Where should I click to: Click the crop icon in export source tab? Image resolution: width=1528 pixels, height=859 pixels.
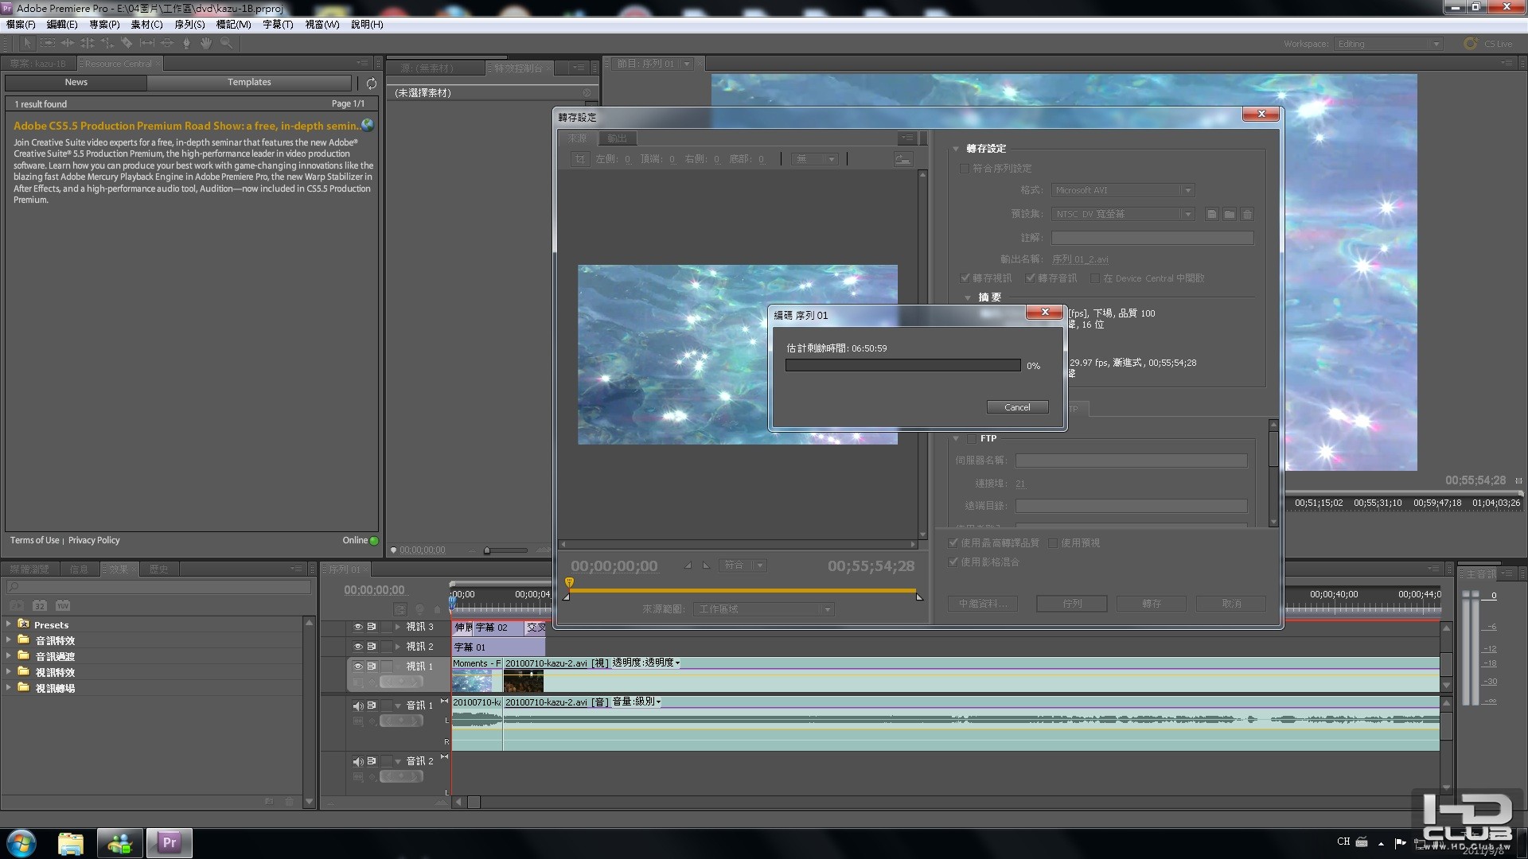click(x=580, y=159)
